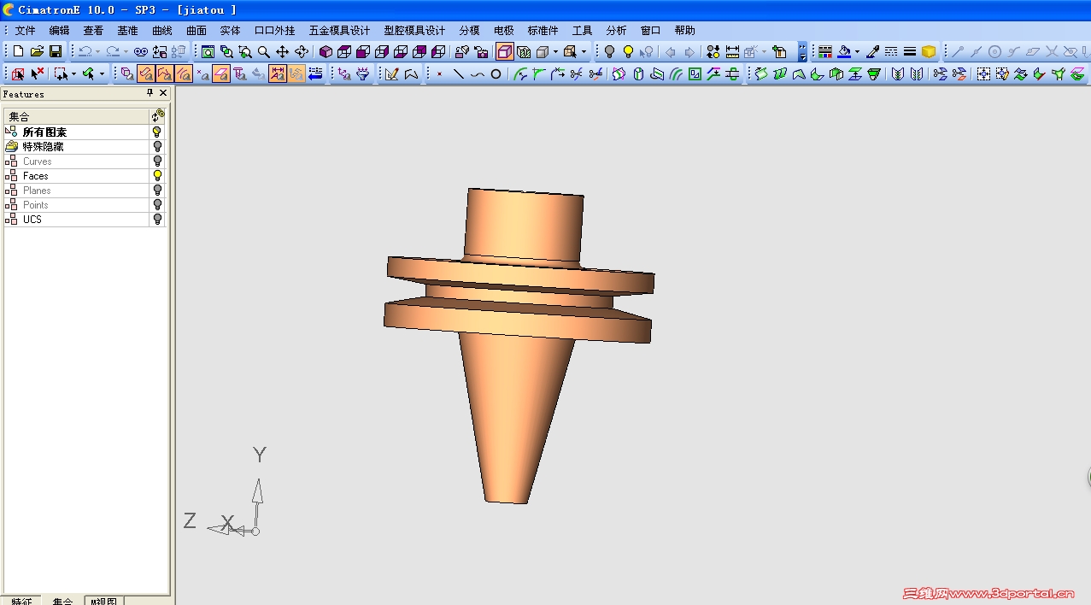1091x605 pixels.
Task: Click the refresh sets icon in the header
Action: pos(158,115)
